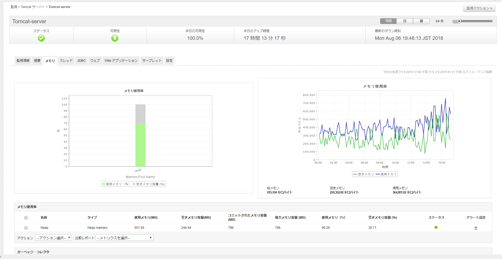
Task: Open alert settings icon for Heap row
Action: pyautogui.click(x=476, y=228)
